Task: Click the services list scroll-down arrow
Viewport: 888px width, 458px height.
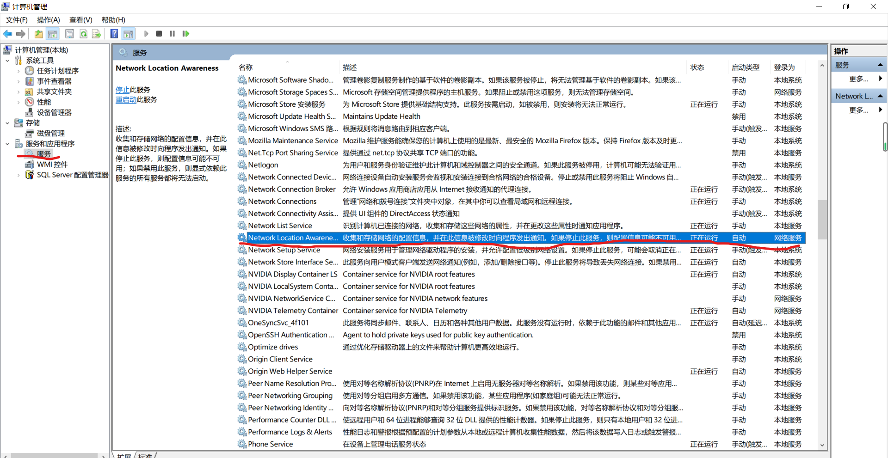Action: click(x=822, y=445)
